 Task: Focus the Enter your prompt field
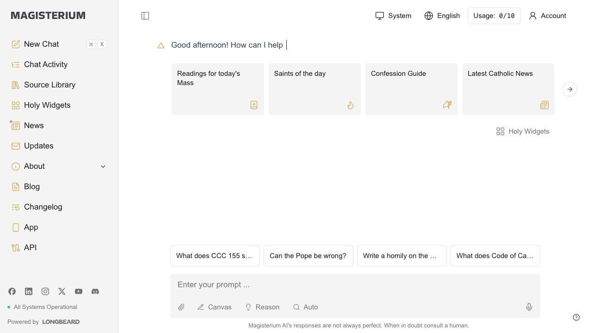coord(355,285)
